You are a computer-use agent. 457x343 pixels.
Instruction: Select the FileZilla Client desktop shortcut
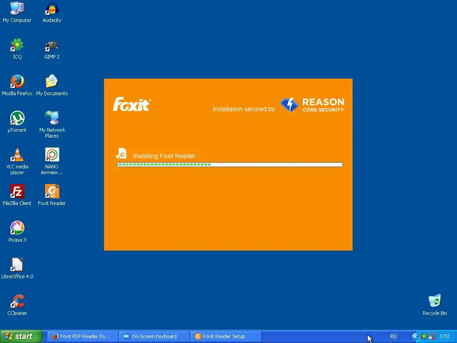(17, 195)
